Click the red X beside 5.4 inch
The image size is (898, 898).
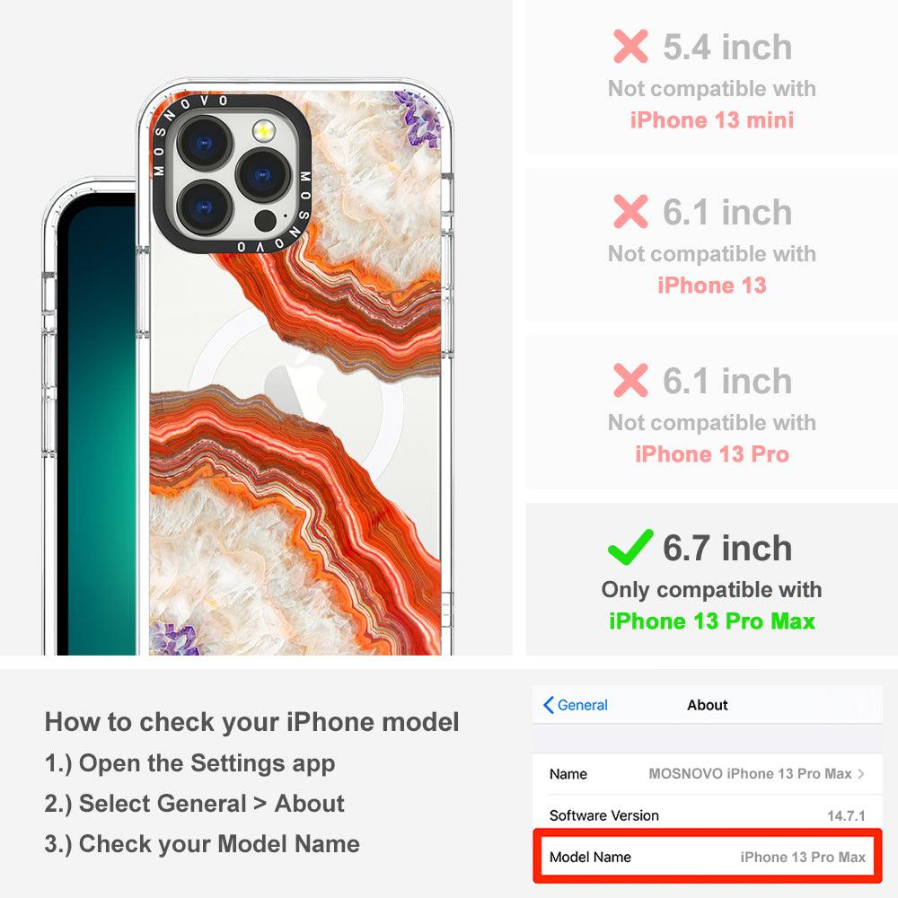pos(630,47)
